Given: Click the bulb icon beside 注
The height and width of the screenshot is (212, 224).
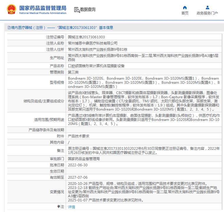Looking at the screenshot, I should coord(59,207).
